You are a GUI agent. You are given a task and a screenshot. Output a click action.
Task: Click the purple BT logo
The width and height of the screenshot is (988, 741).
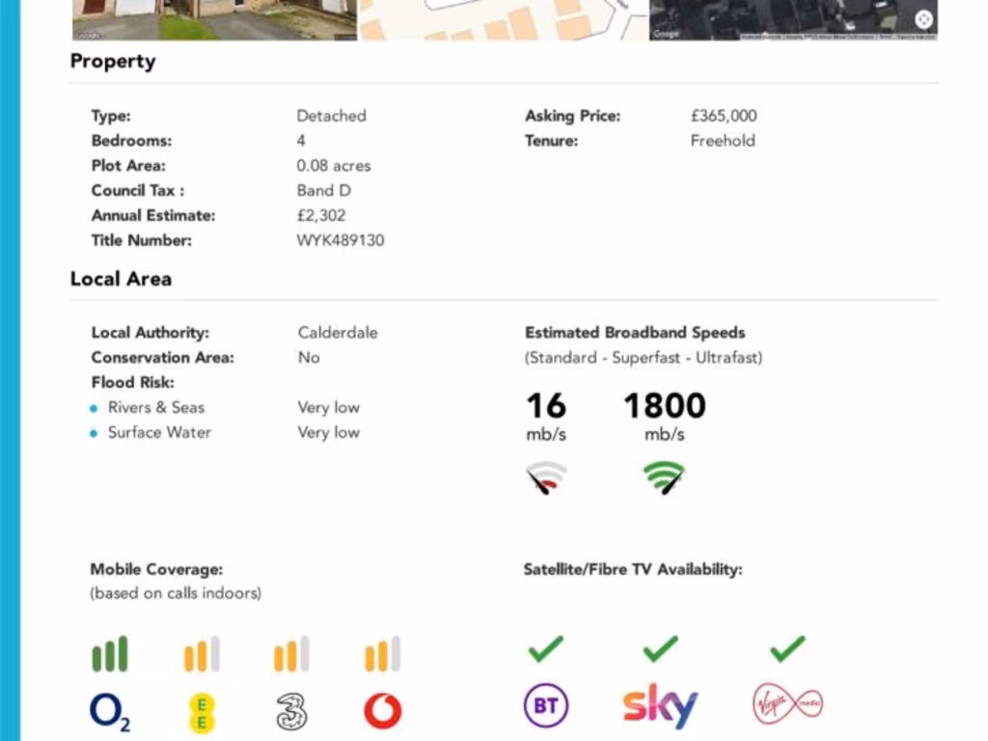(545, 707)
